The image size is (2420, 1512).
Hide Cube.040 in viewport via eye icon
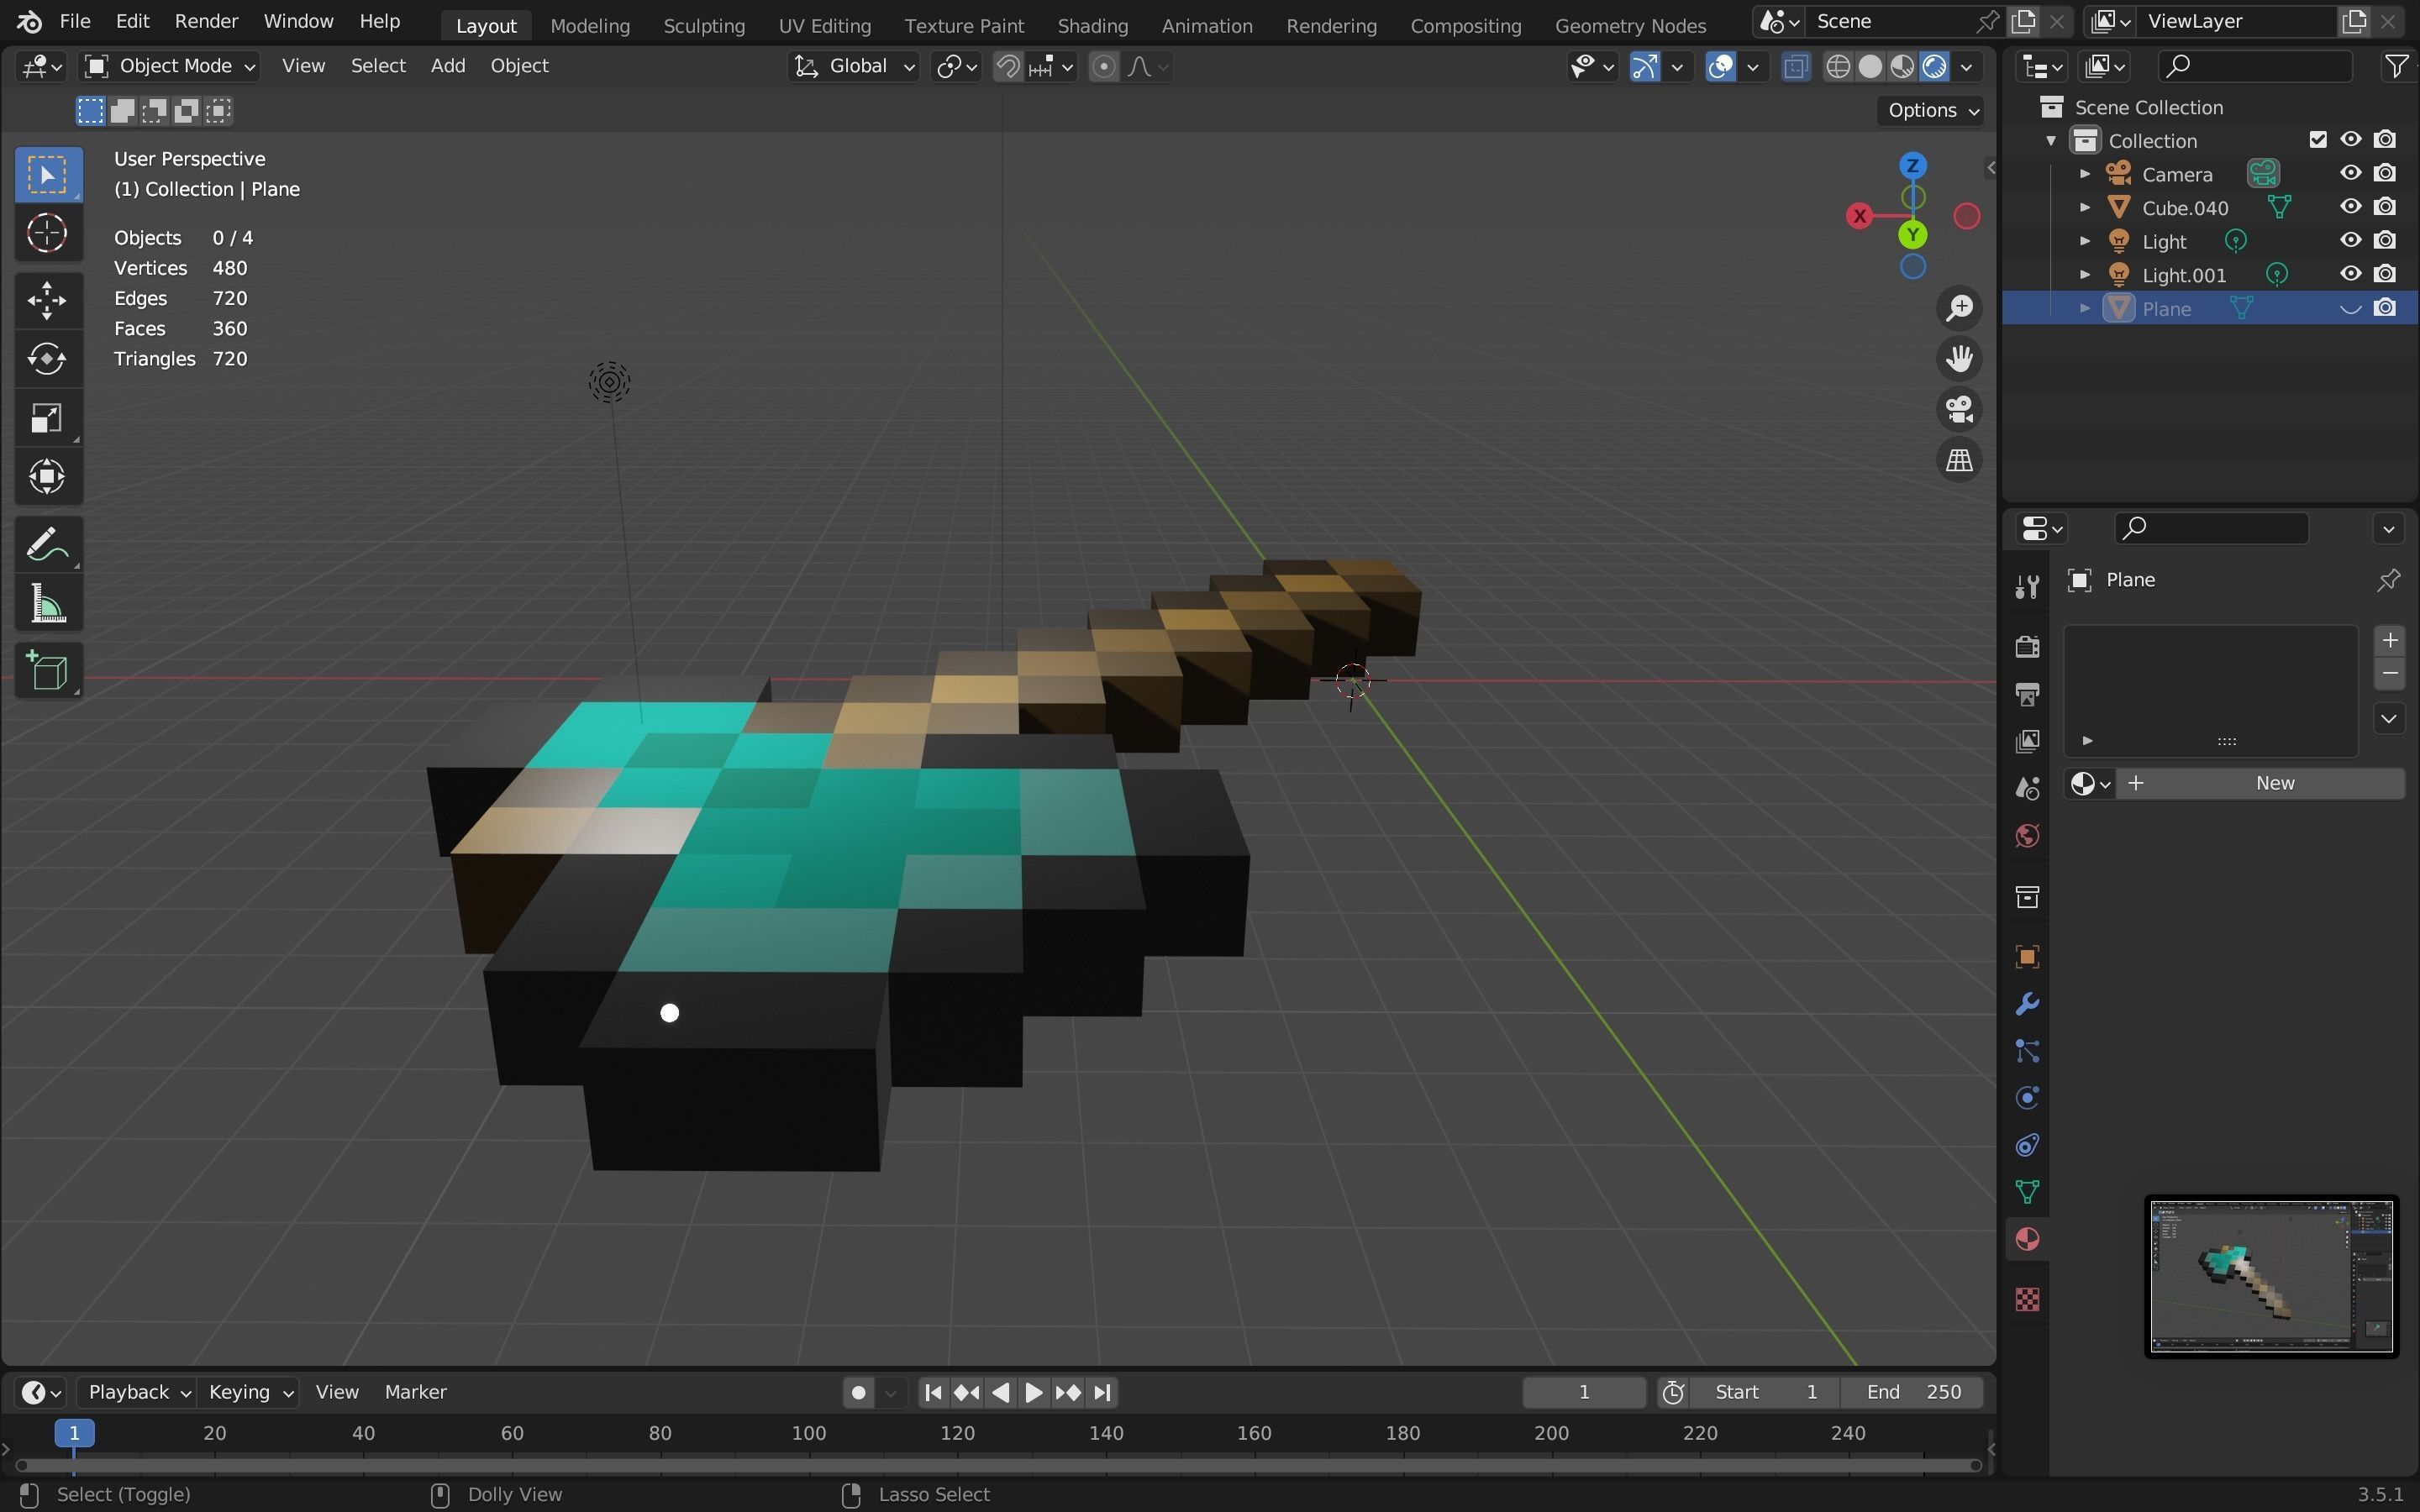(x=2350, y=207)
